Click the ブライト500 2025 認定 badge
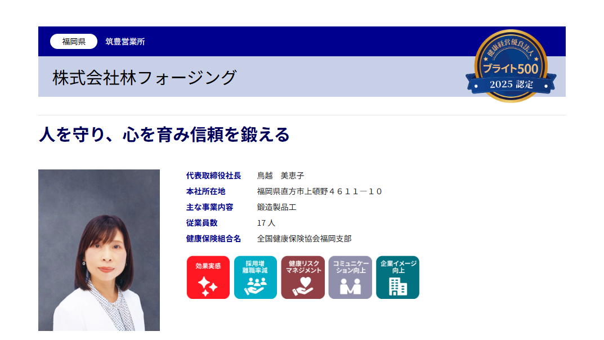The width and height of the screenshot is (604, 340). coord(511,66)
